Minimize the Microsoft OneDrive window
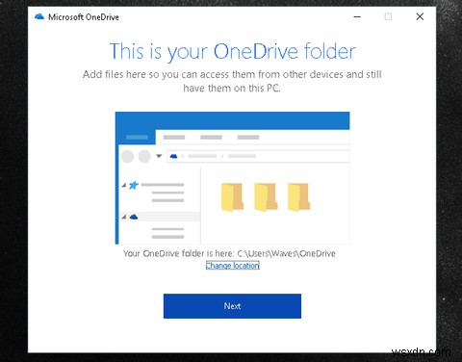 tap(357, 16)
